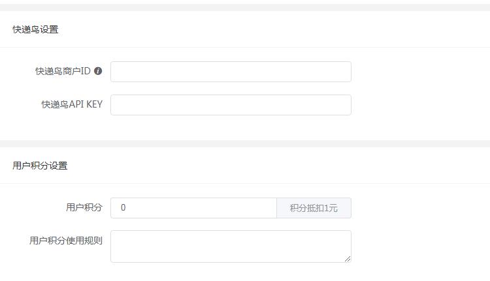Click the 快递鸟商户ID field label
Screen dimensions: 490x281
[x=63, y=71]
